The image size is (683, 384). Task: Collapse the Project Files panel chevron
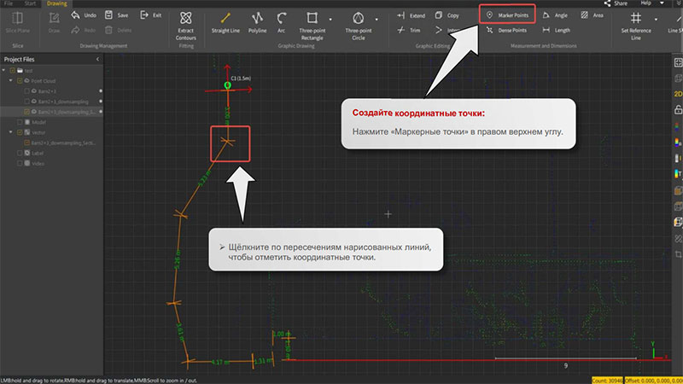97,59
